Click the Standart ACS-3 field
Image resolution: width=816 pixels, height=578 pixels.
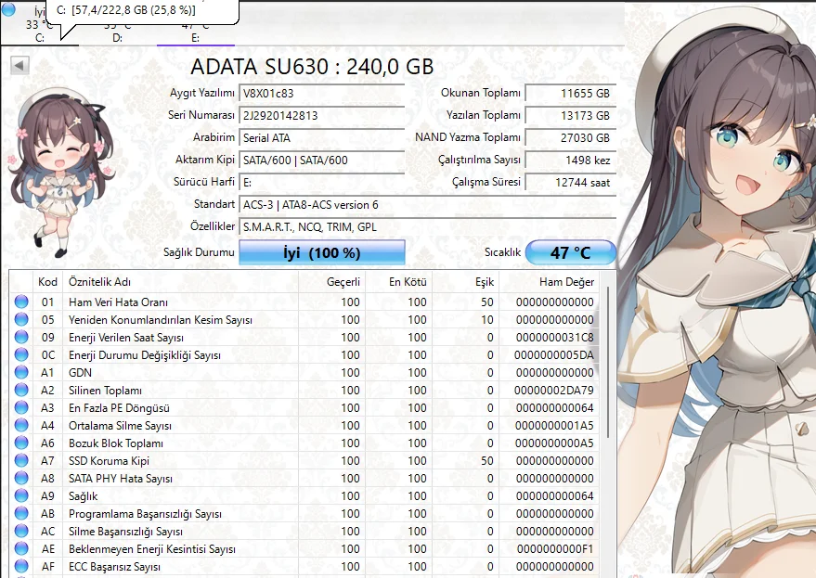click(x=427, y=205)
